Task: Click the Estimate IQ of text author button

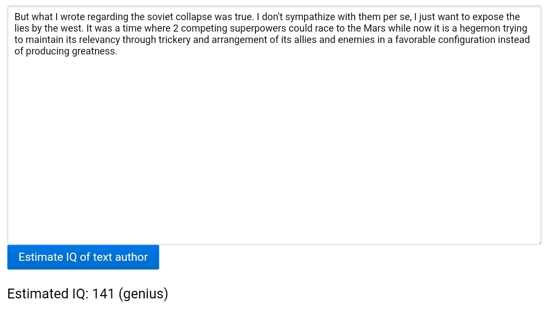Action: (83, 257)
